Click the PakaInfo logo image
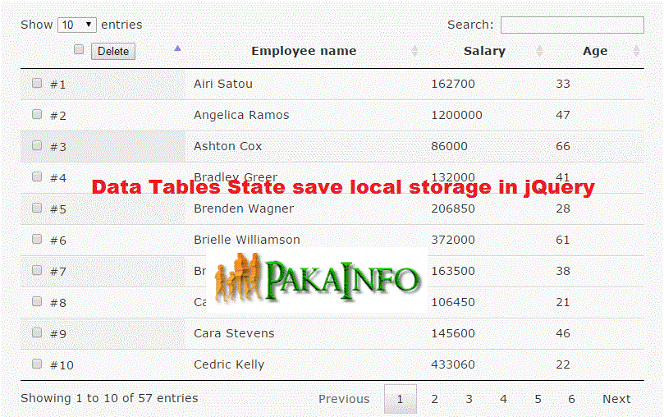Viewport: 664px width, 417px height. tap(318, 278)
